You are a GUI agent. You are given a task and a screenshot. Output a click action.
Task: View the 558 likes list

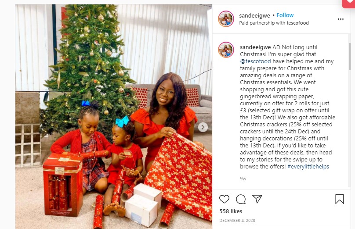[x=231, y=211]
